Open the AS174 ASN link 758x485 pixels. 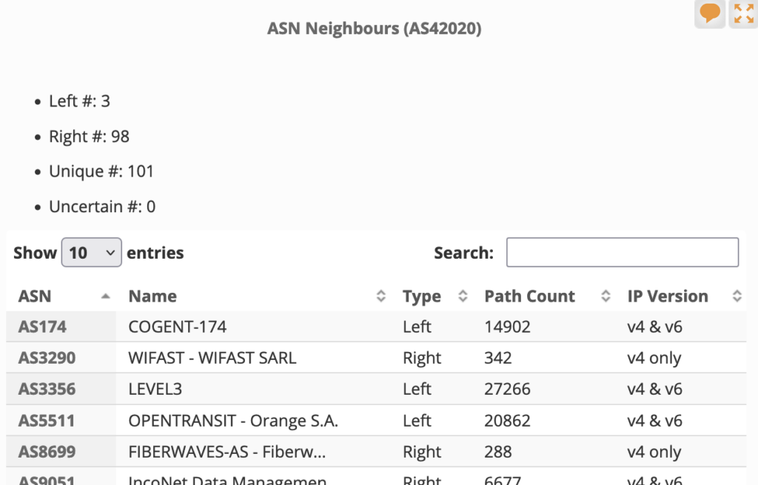click(41, 327)
